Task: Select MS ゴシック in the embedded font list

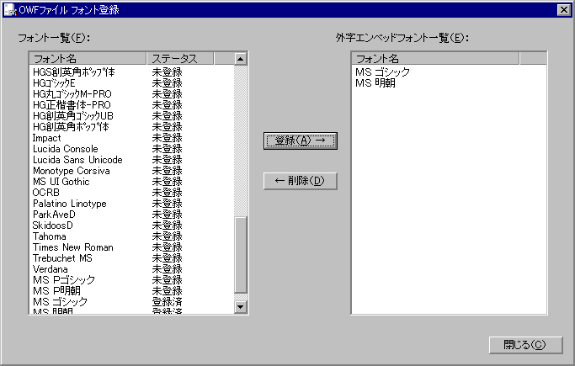Action: pyautogui.click(x=382, y=72)
